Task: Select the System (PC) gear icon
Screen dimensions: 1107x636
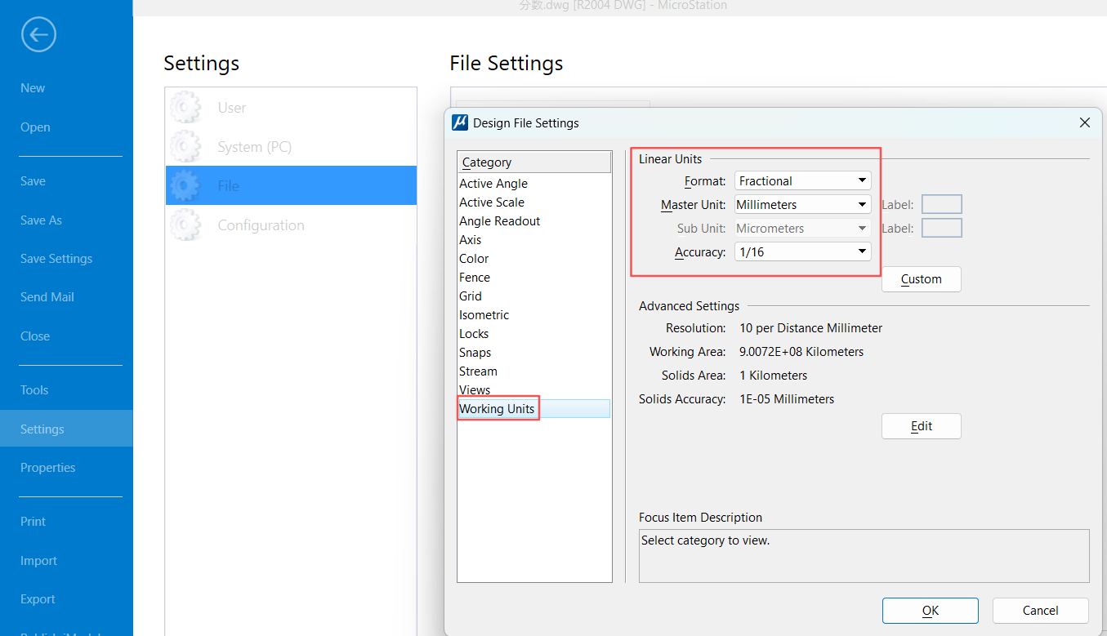Action: point(185,147)
